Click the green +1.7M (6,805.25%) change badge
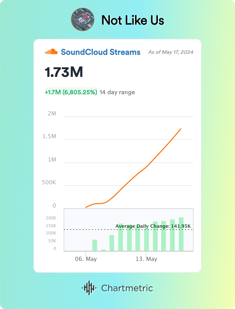The height and width of the screenshot is (309, 235). pos(71,92)
